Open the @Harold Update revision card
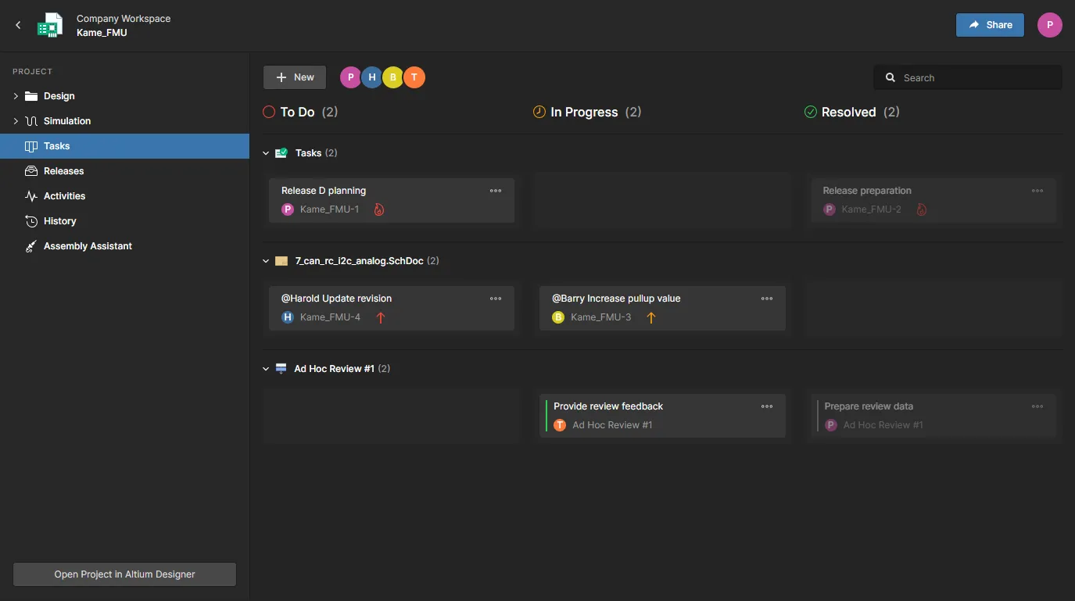Screen dimensions: 1075x601 pos(392,308)
